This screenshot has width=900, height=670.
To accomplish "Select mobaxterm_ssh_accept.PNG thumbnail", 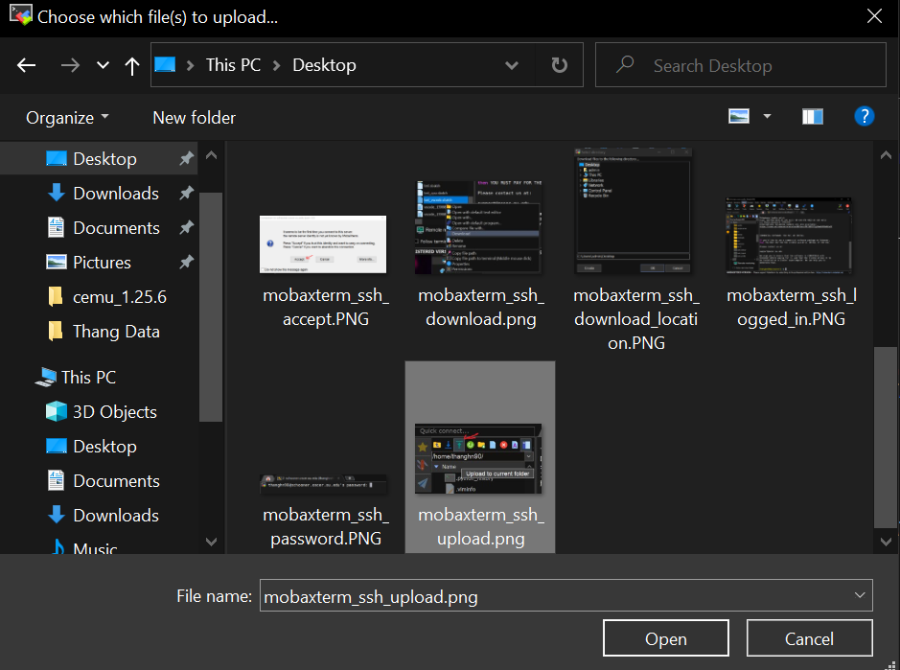I will pos(322,244).
